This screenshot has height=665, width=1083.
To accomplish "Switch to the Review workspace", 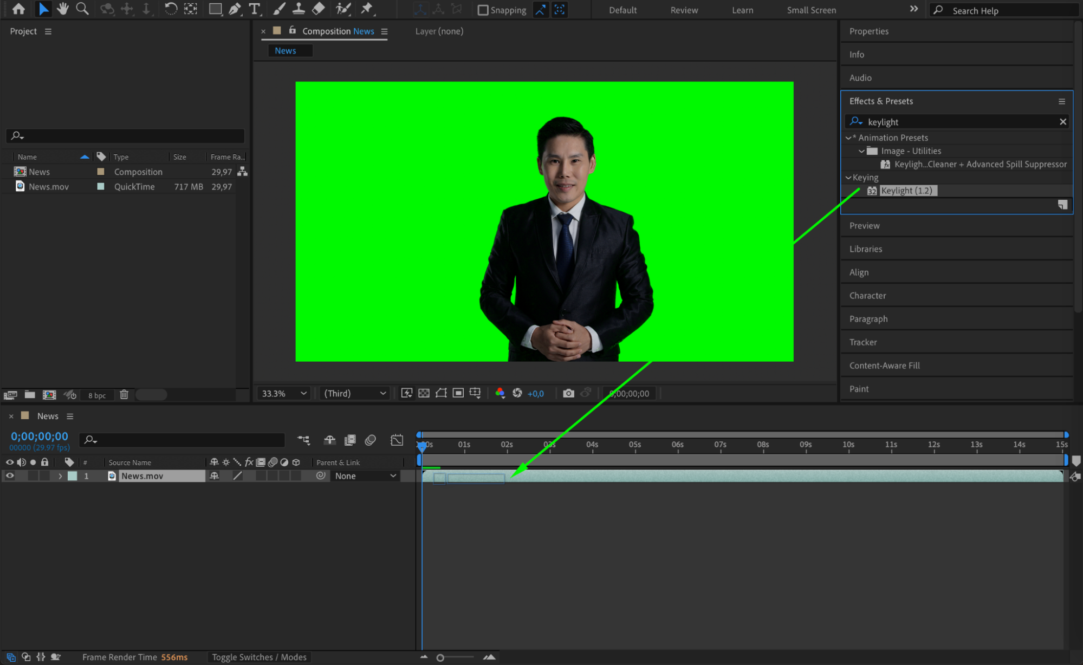I will pos(684,10).
